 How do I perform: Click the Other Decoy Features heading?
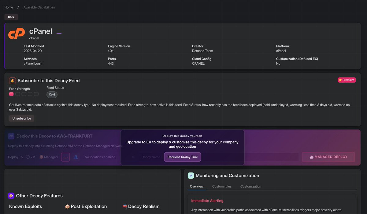[x=39, y=196]
